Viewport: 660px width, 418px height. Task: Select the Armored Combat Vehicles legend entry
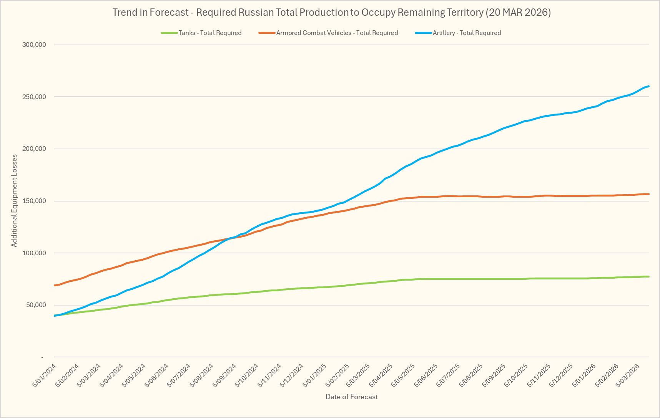pyautogui.click(x=337, y=33)
